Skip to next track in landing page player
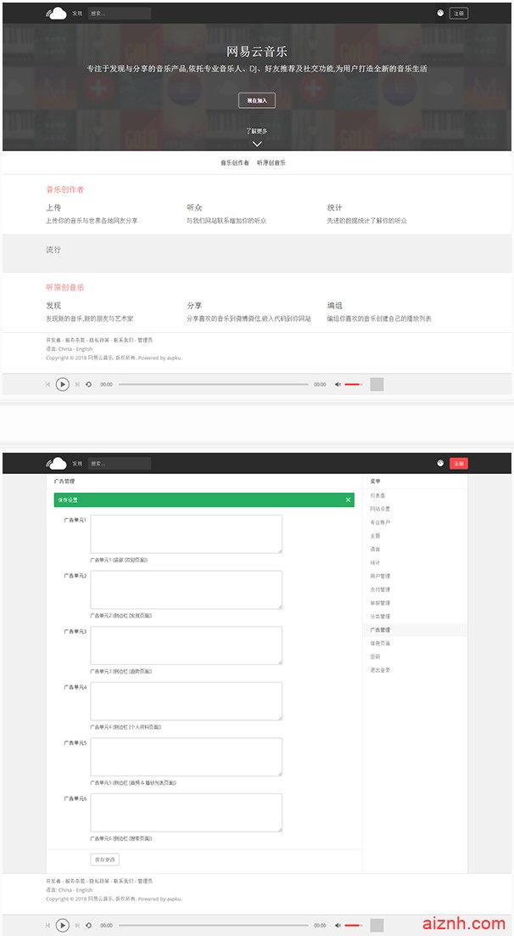The width and height of the screenshot is (514, 936). [77, 385]
